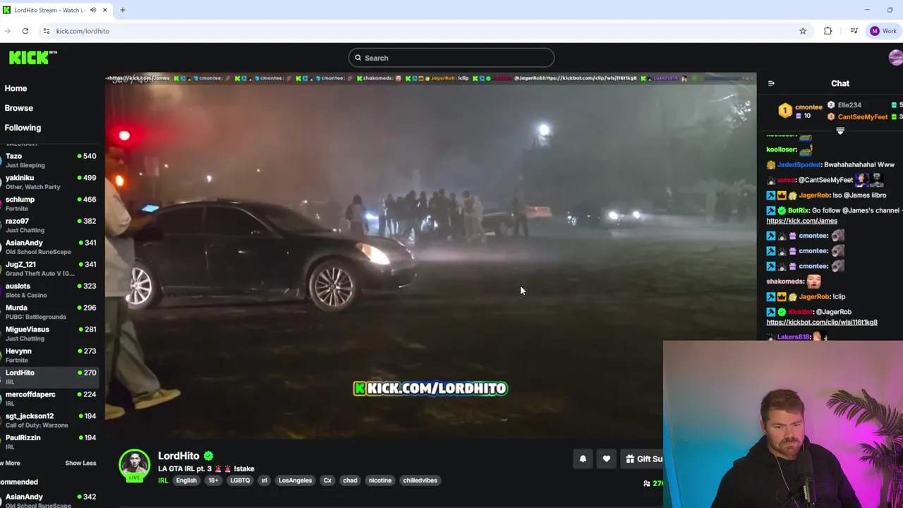Open Browse in sidebar
The width and height of the screenshot is (903, 508).
click(x=18, y=108)
